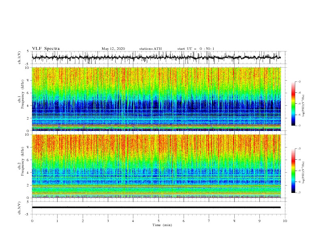This screenshot has width=321, height=248.
Task: Click the ch.1 frequency tick '4'
Action: pos(28,106)
